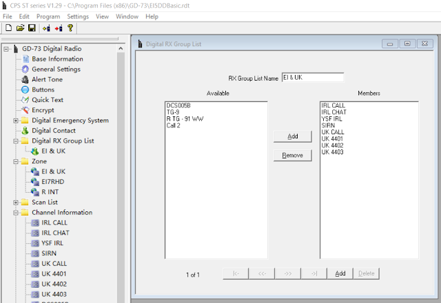Select TG-9 in the Available list
Viewport: 441px width, 303px height.
point(173,112)
